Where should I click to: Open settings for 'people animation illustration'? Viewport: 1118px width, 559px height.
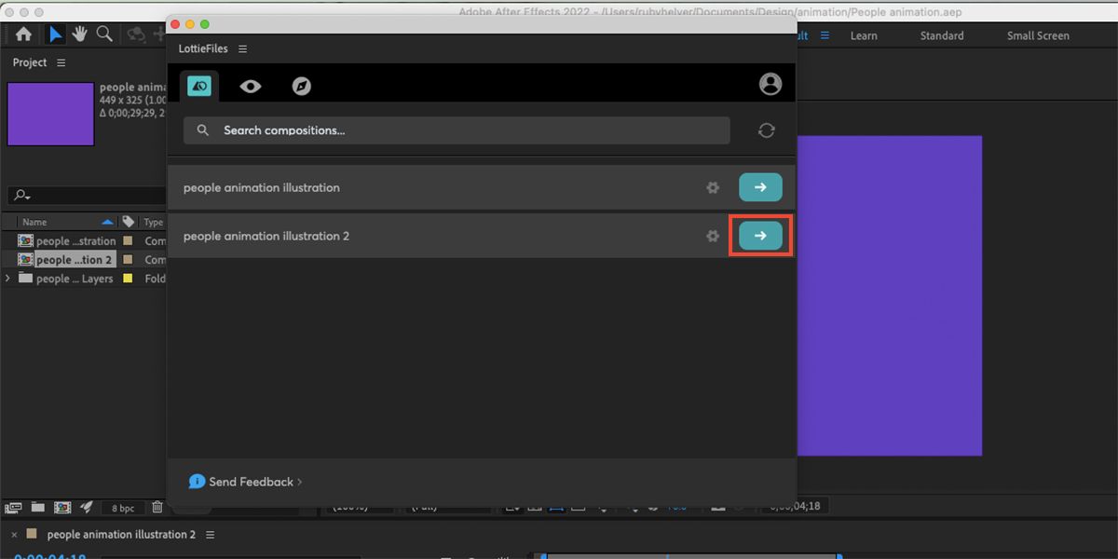pos(713,187)
